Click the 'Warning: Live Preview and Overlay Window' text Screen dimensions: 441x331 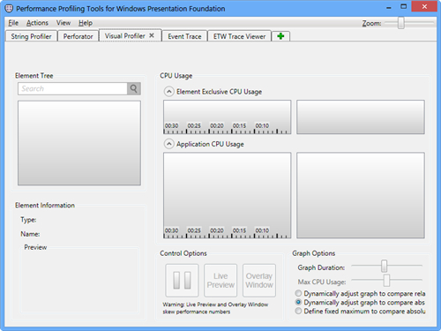tap(215, 305)
